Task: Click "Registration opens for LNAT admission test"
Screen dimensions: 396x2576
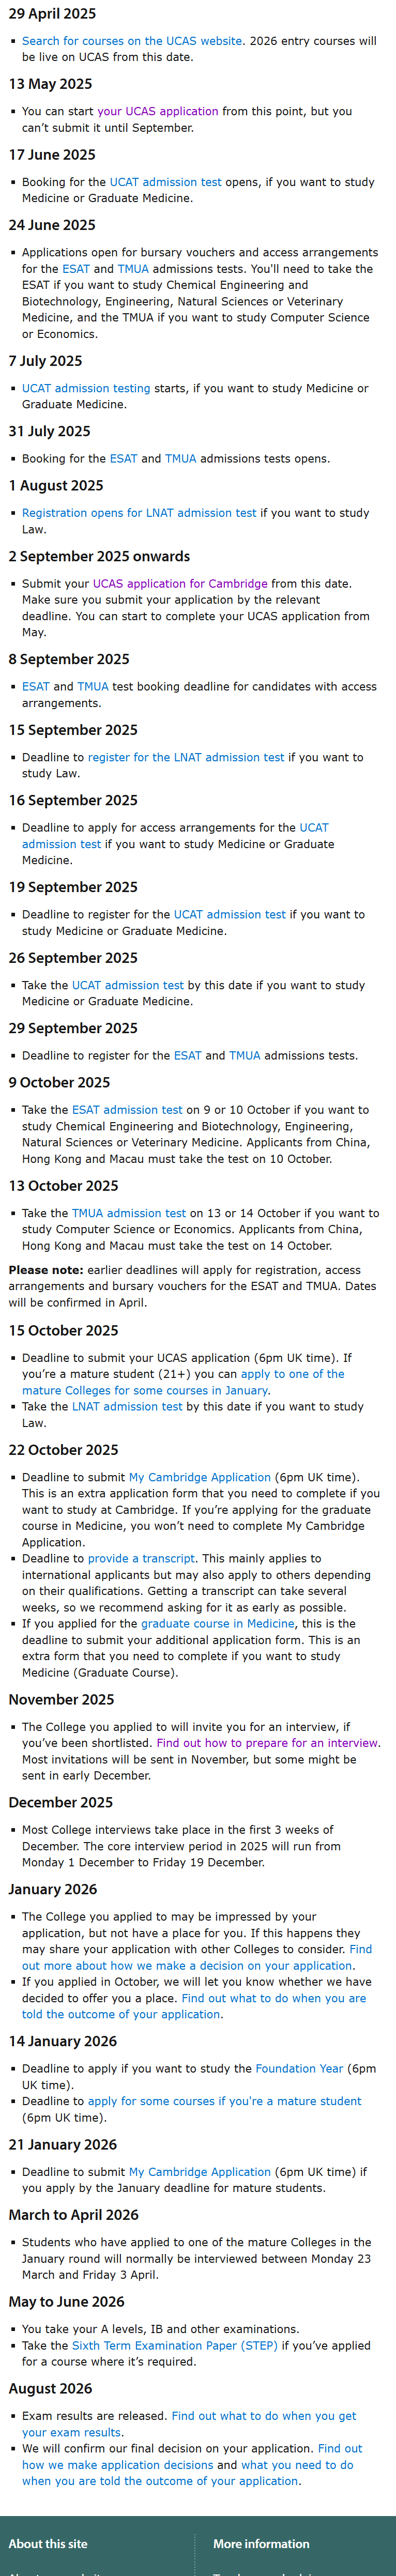Action: click(x=139, y=513)
